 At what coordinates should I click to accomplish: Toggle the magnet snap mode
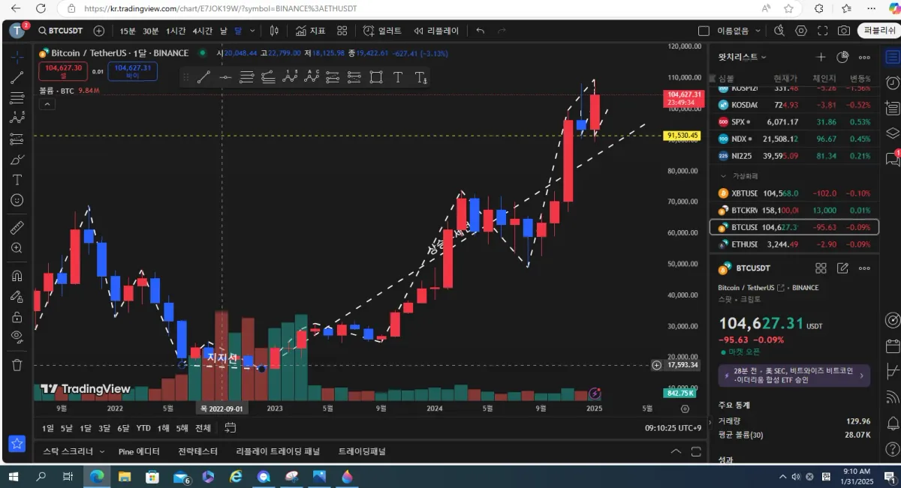(x=17, y=276)
